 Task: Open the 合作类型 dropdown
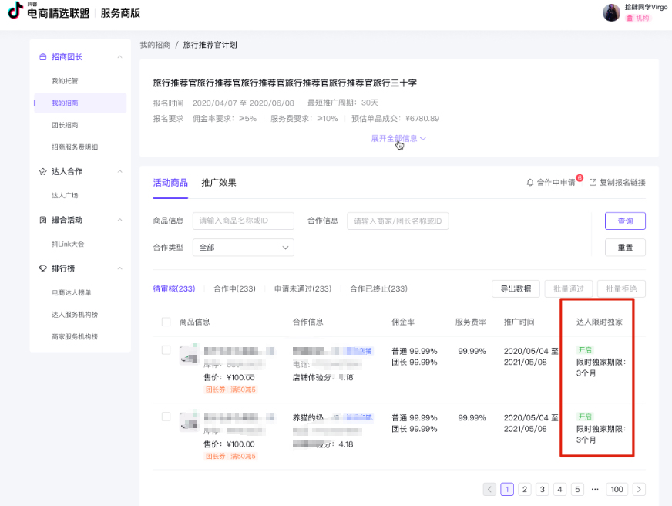tap(243, 248)
